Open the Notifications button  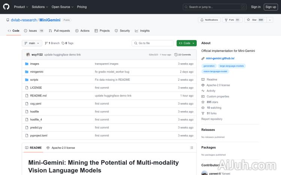[209, 20]
